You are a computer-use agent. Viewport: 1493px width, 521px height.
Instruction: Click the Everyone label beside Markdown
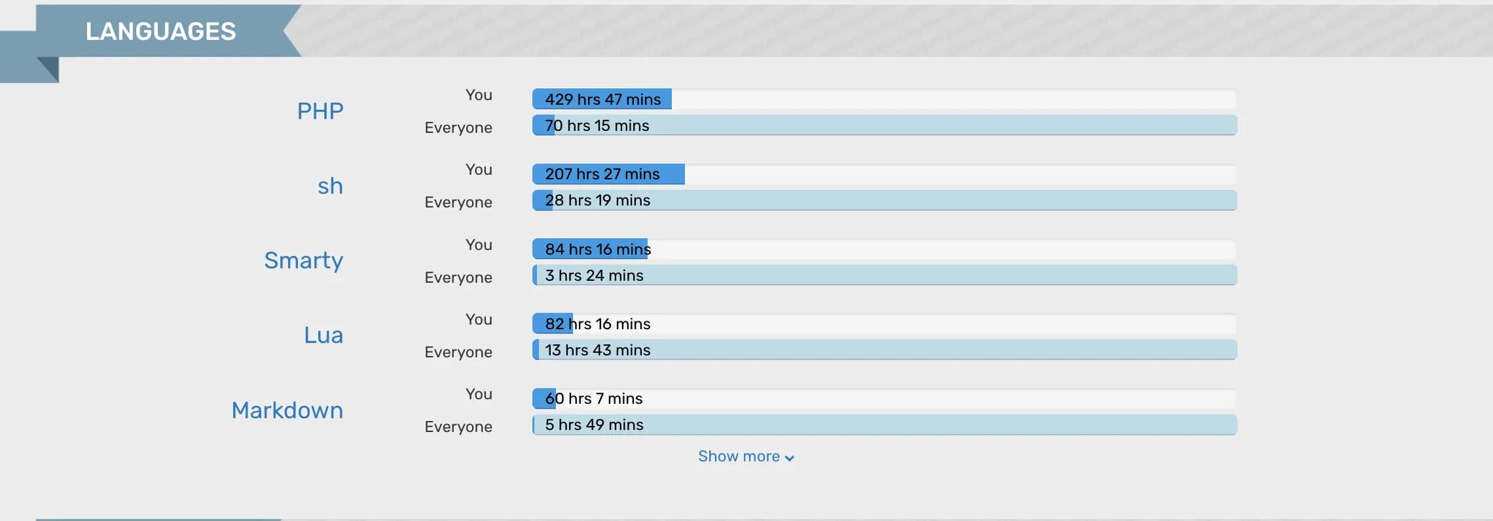pyautogui.click(x=458, y=427)
